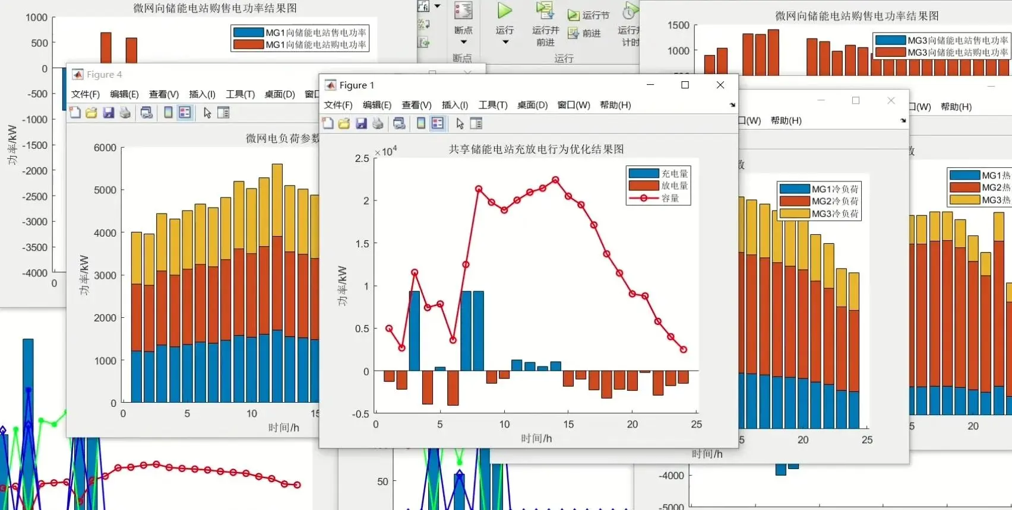Open 查看(V) menu in Figure 1
The height and width of the screenshot is (510, 1012).
(416, 105)
